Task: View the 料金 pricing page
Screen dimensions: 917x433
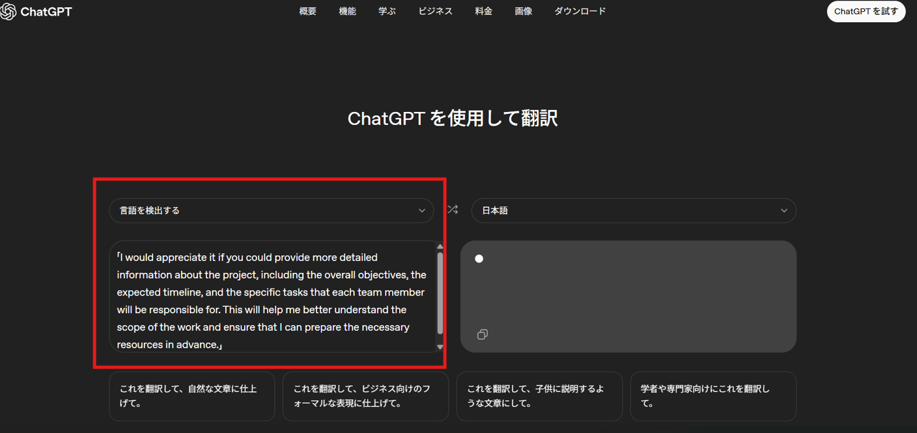Action: tap(483, 11)
